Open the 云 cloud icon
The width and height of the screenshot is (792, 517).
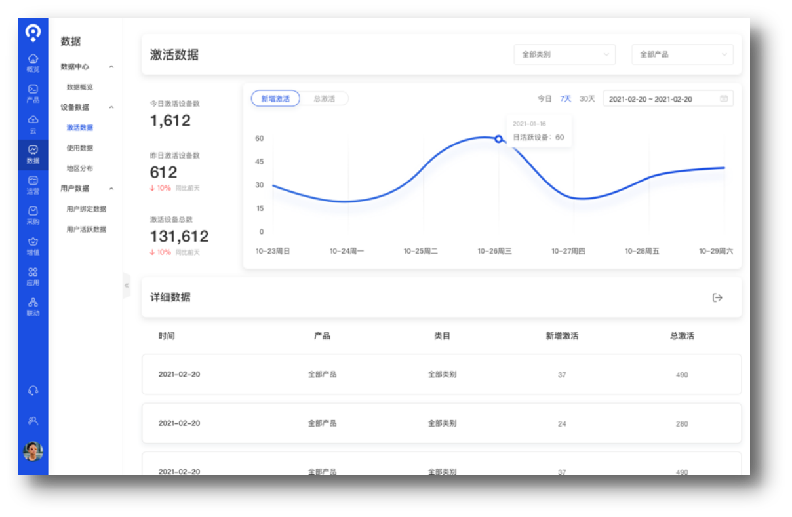coord(33,124)
